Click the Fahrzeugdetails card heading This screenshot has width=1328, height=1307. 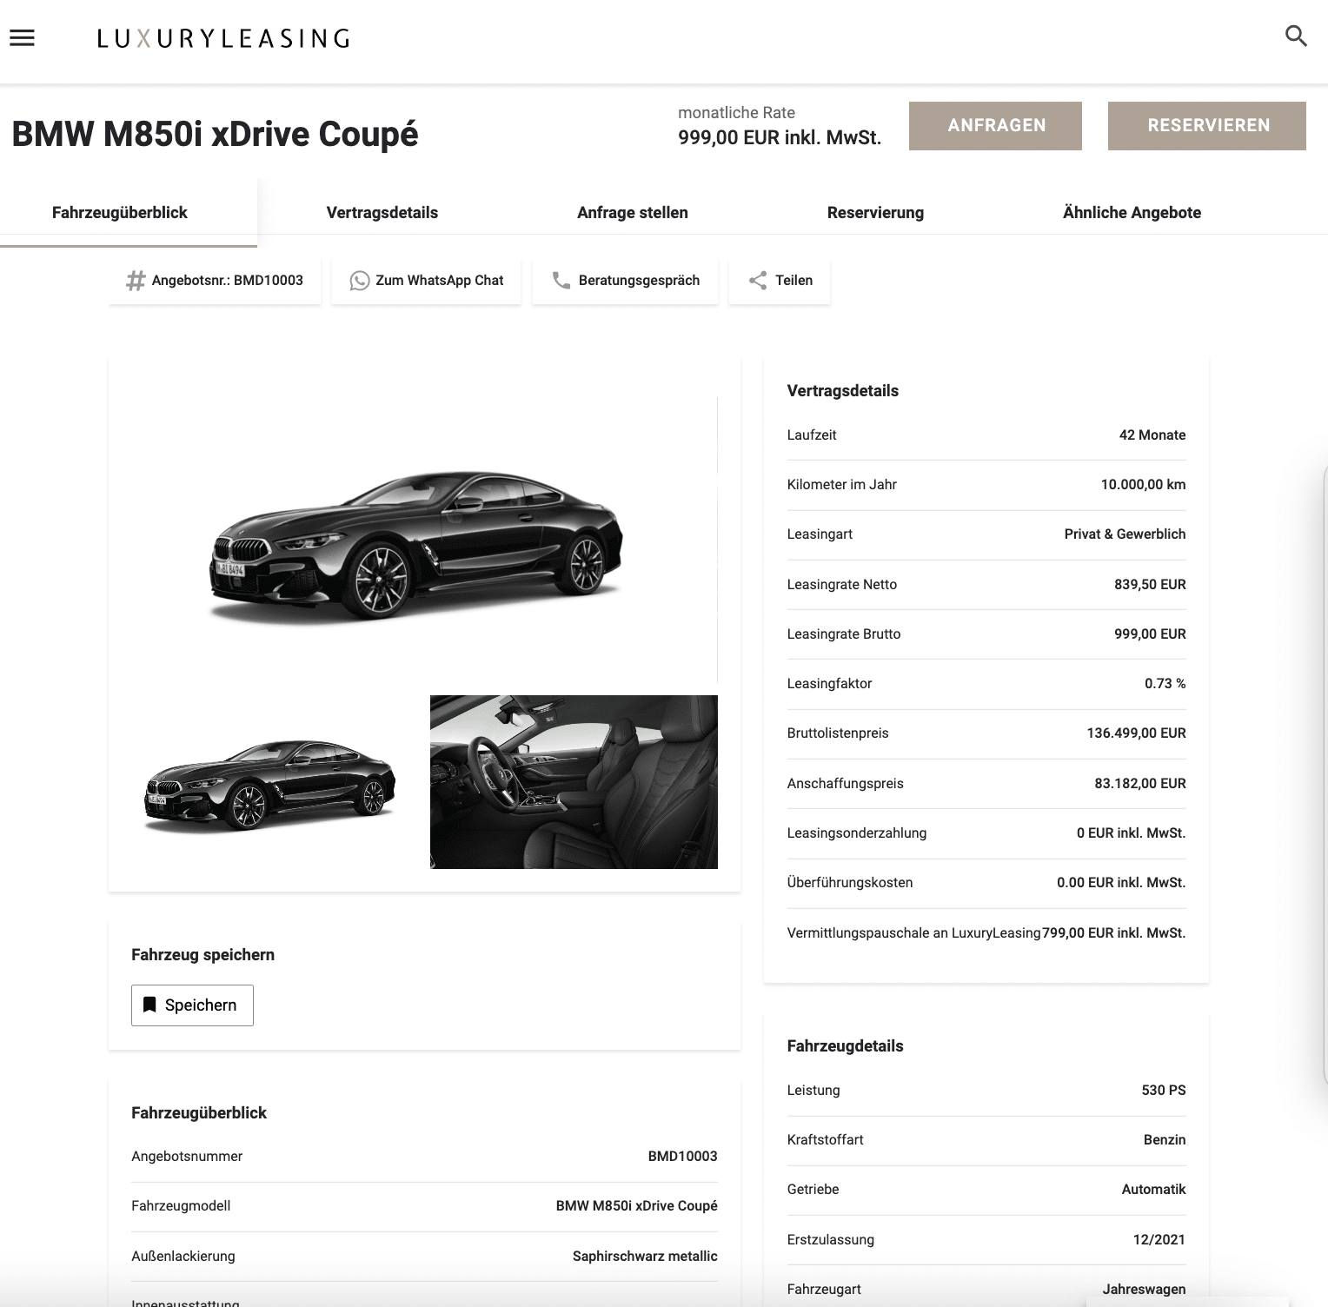tap(845, 1046)
